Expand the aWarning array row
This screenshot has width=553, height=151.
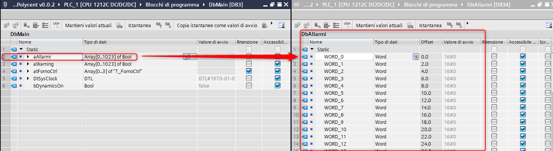28,64
